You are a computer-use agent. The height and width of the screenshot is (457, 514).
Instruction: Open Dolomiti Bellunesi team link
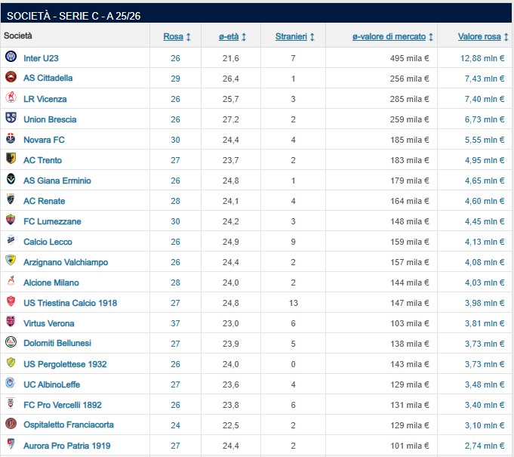(57, 343)
